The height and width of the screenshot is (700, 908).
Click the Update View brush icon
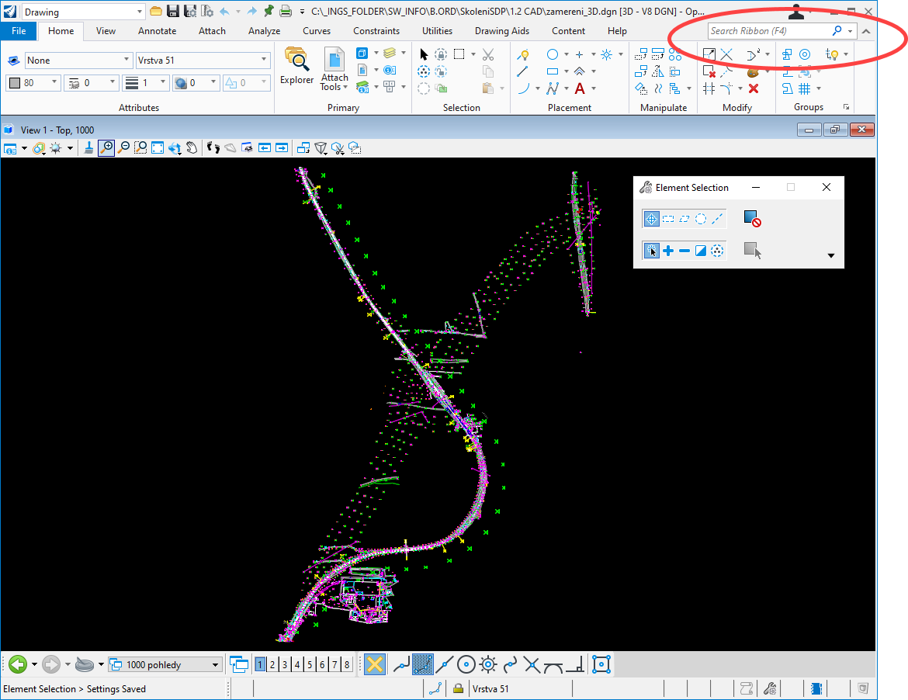point(88,148)
